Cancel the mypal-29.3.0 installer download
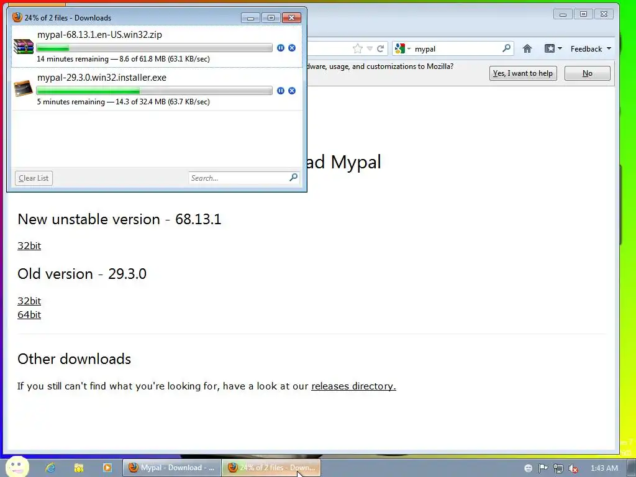This screenshot has width=636, height=477. pyautogui.click(x=292, y=91)
